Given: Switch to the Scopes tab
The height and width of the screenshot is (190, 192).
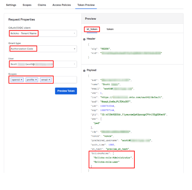Looking at the screenshot, I should point(27,5).
